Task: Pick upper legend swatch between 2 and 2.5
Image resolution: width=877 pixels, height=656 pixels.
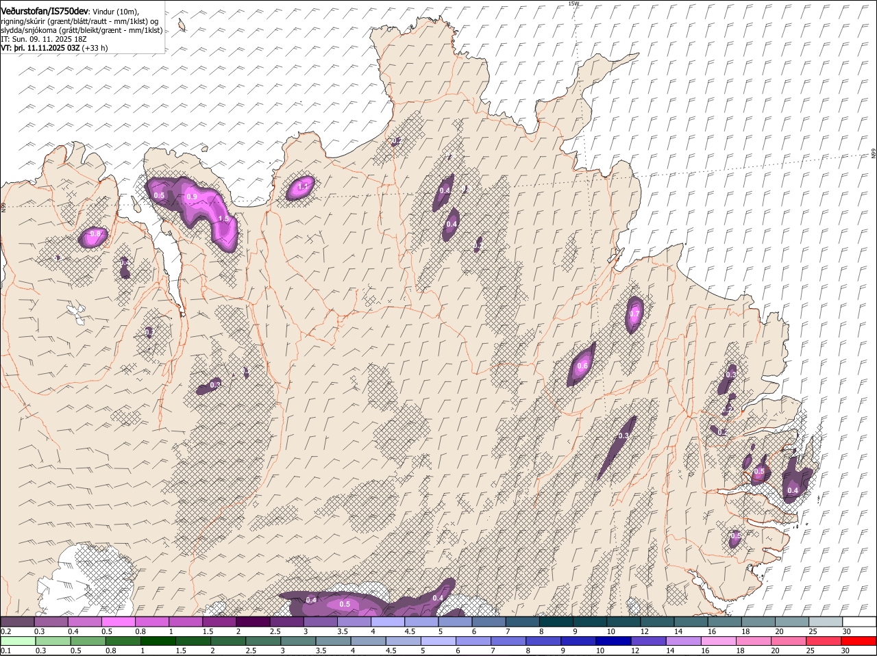Action: point(253,622)
